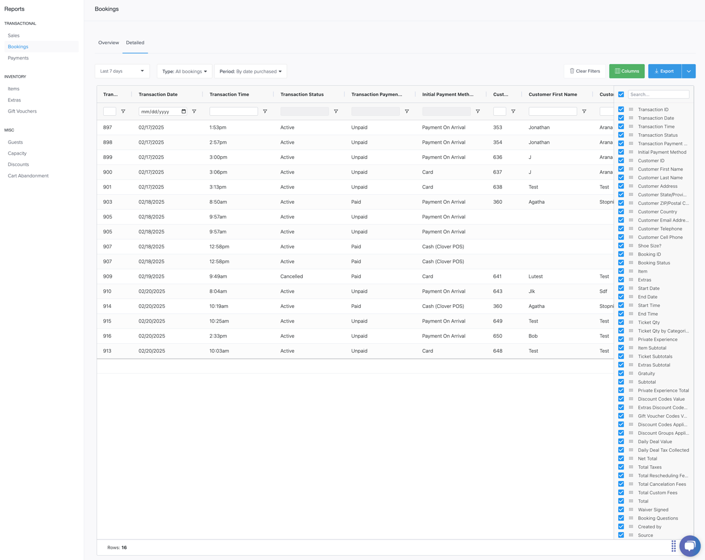Switch to the Overview tab
The image size is (705, 560).
click(x=108, y=43)
